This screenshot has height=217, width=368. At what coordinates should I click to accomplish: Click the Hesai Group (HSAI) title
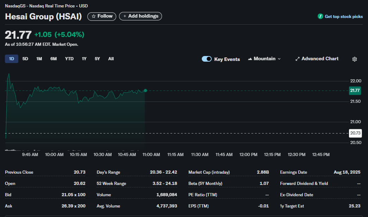(x=43, y=17)
